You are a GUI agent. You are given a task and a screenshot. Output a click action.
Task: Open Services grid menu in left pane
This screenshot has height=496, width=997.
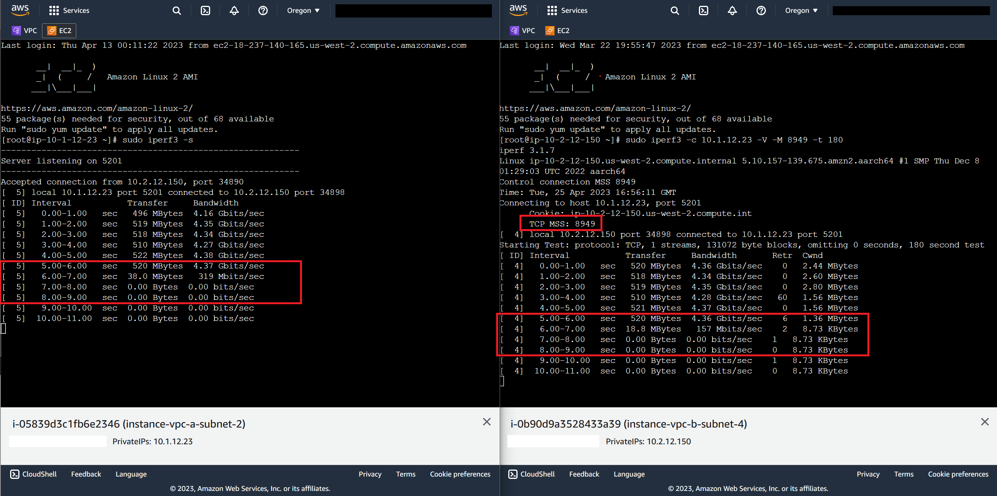tap(69, 11)
